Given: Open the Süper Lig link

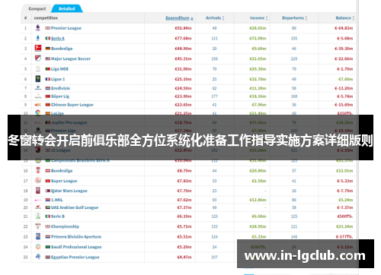Looking at the screenshot, I should pos(60,96).
